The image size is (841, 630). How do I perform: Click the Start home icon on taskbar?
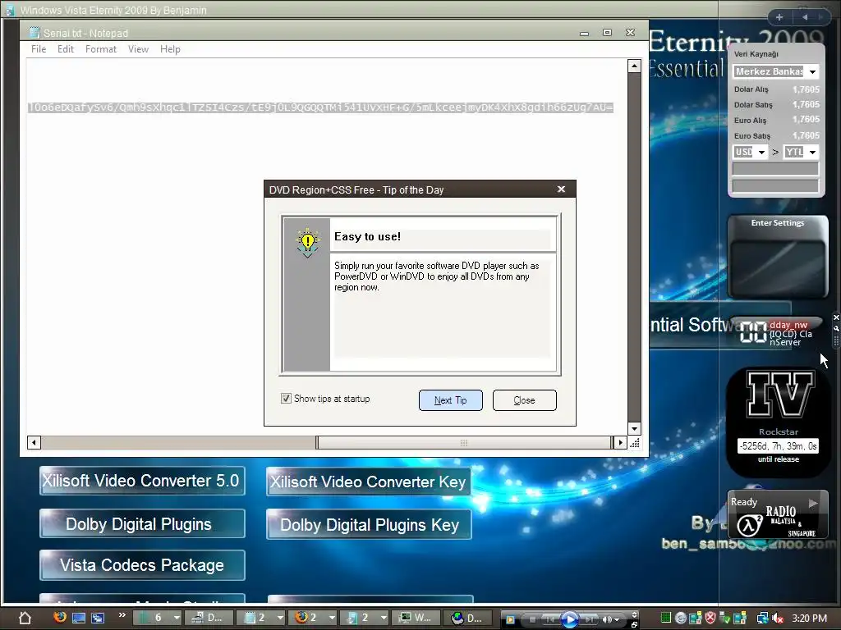(24, 618)
